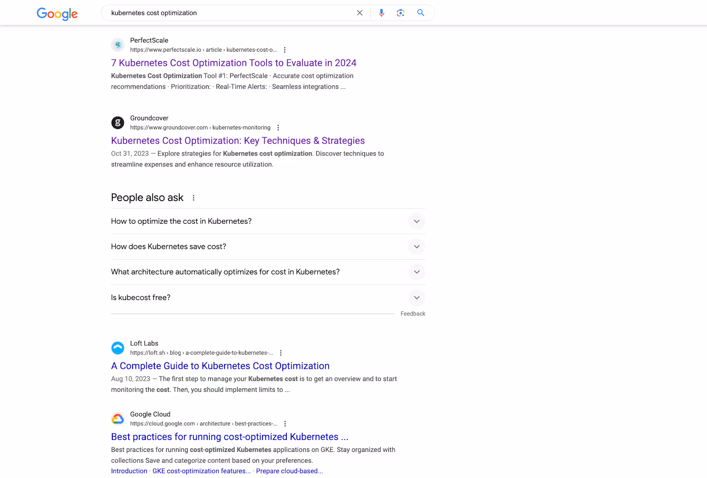Screen dimensions: 707x478
Task: Open the 'Introduction' sitelink
Action: point(129,471)
